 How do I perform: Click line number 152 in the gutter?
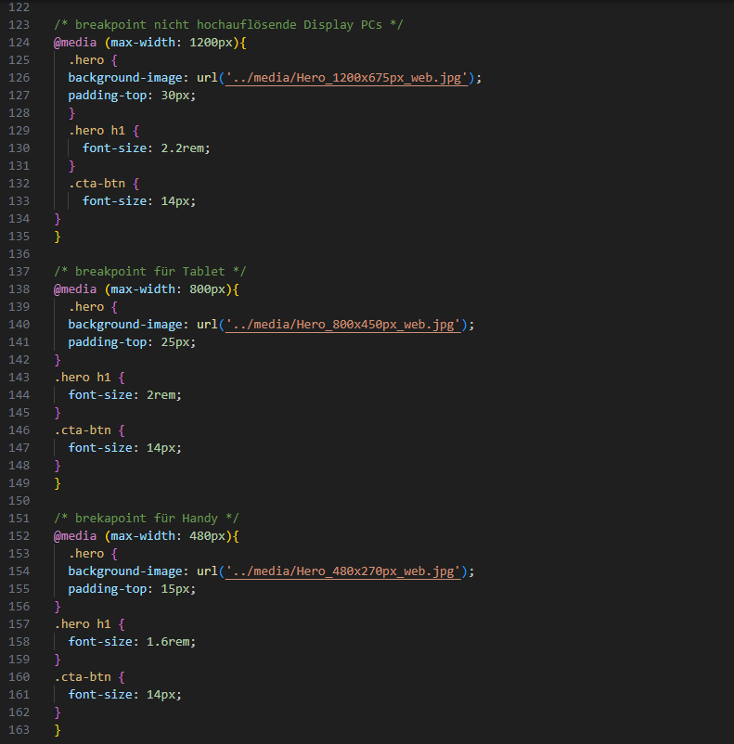17,536
